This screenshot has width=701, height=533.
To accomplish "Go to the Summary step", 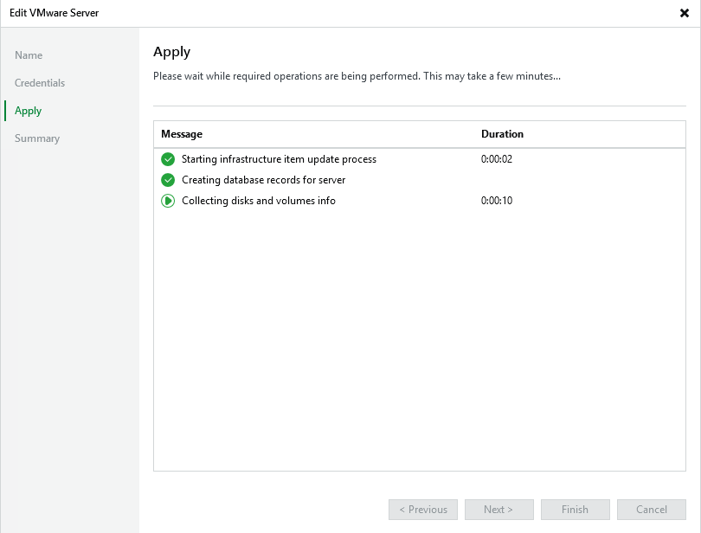I will tap(37, 138).
